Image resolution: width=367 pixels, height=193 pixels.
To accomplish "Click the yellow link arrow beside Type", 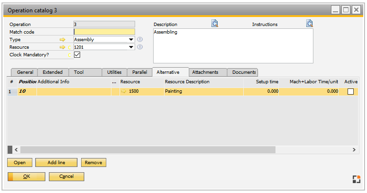I will click(x=63, y=40).
